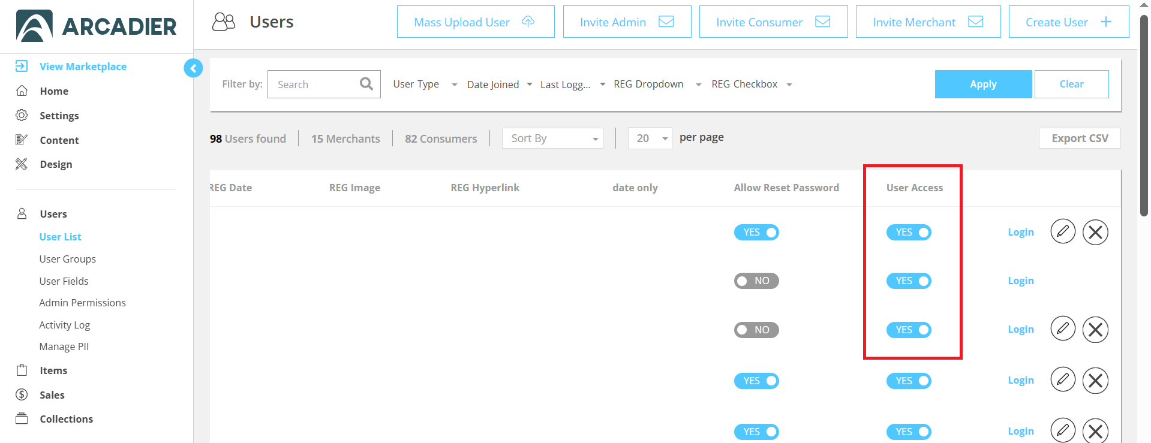Click the Design tools icon
This screenshot has height=443, width=1151.
tap(22, 164)
